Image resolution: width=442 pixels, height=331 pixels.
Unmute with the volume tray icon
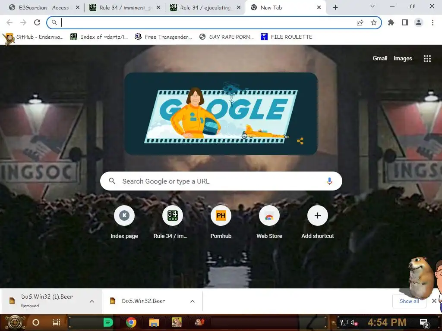coord(354,322)
